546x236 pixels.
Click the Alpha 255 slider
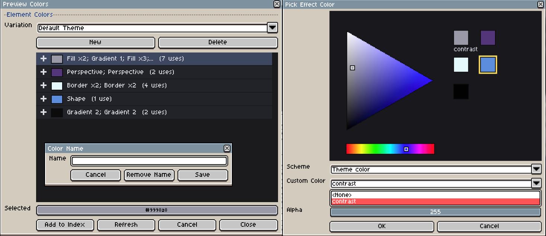(435, 212)
